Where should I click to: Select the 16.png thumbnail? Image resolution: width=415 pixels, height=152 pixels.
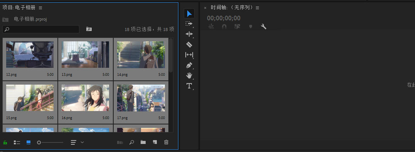coord(86,98)
